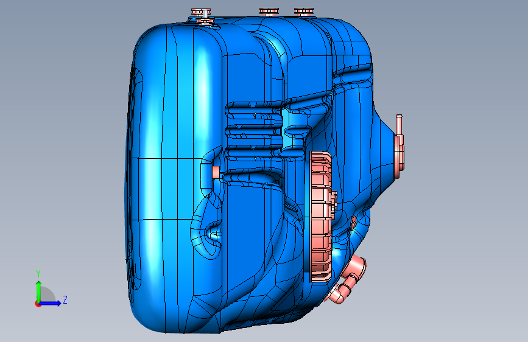The image size is (528, 342).
Task: Select the rightmost pink cap on top of the tank
Action: coord(304,12)
